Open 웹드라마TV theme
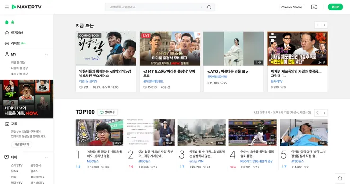The width and height of the screenshot is (350, 184). click(x=37, y=177)
